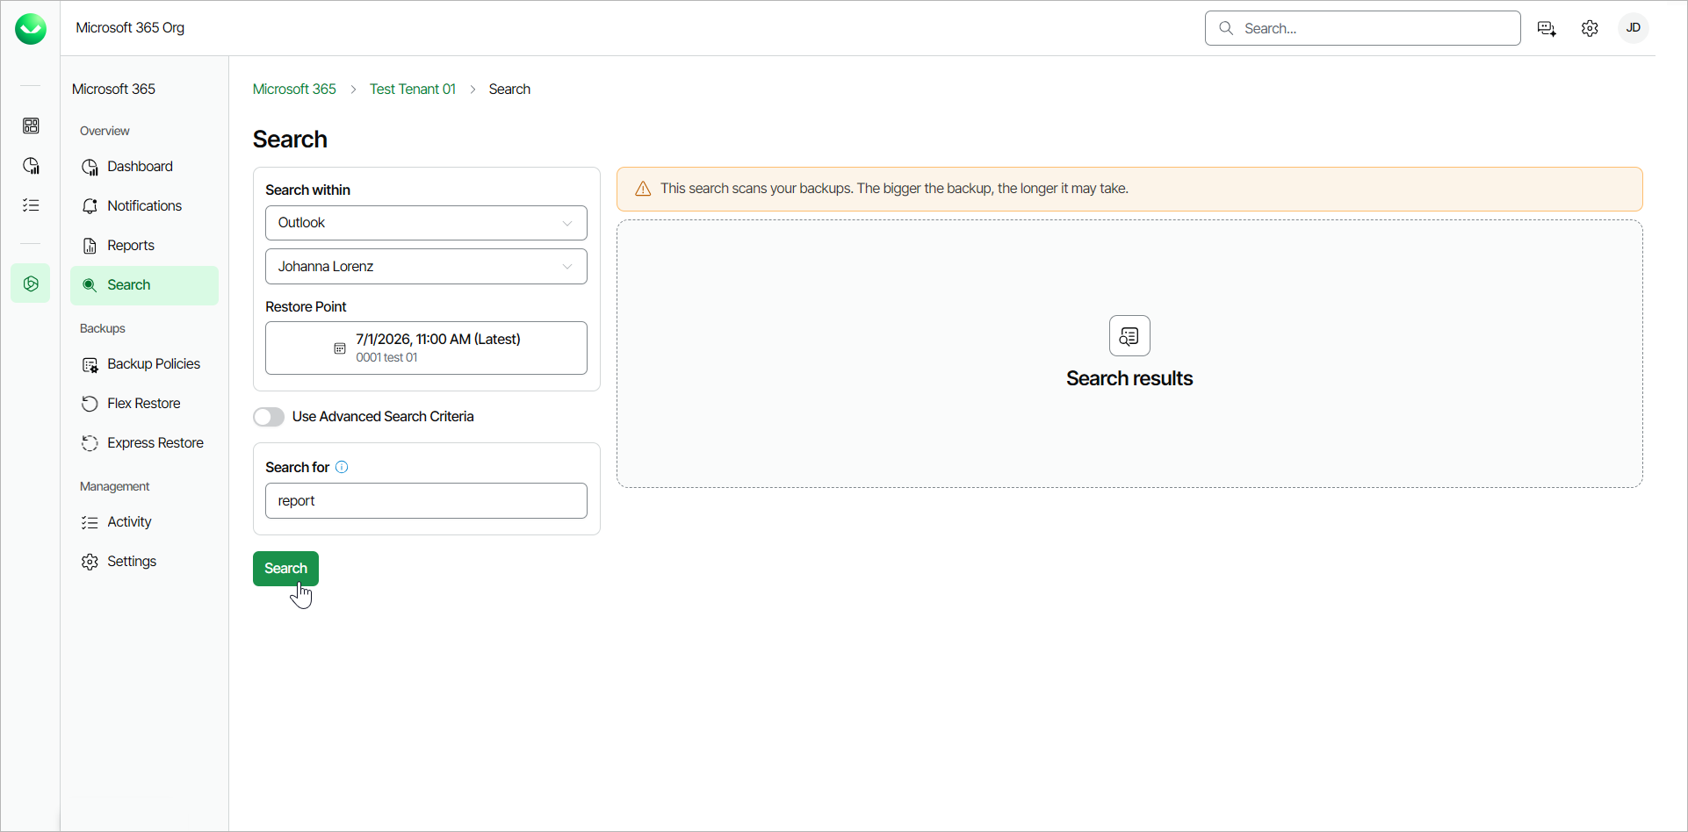Click the Activity list icon
1688x832 pixels.
[90, 522]
